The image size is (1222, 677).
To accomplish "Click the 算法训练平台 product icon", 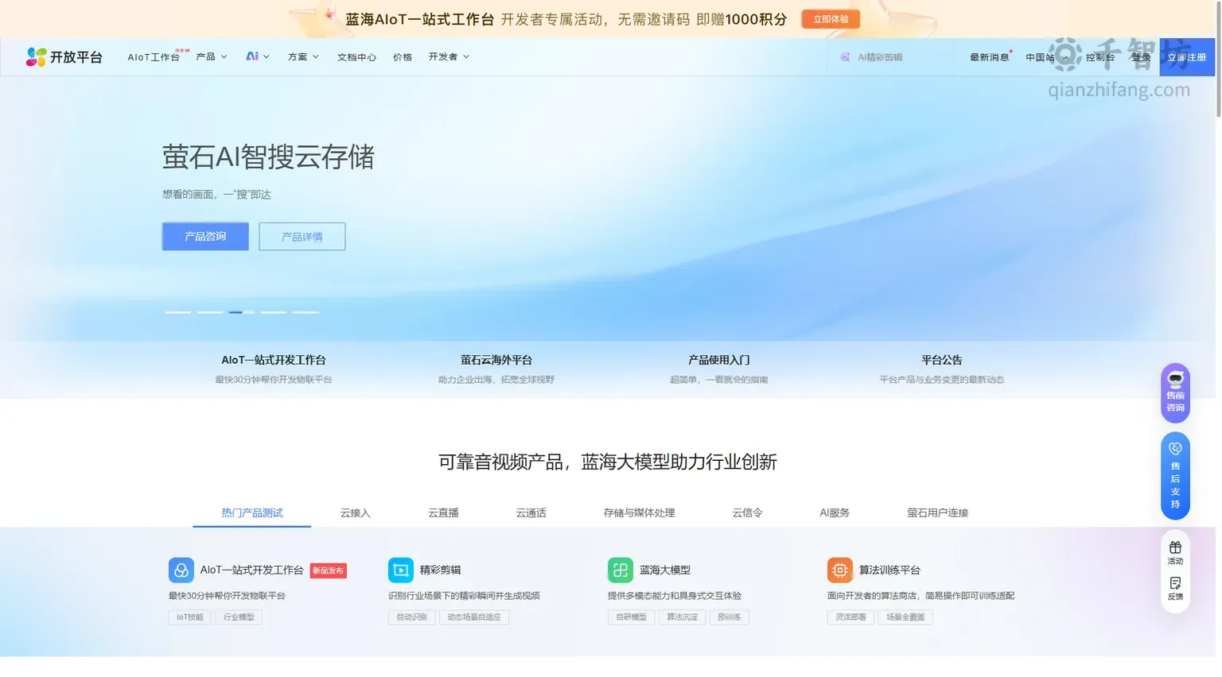I will (x=840, y=570).
